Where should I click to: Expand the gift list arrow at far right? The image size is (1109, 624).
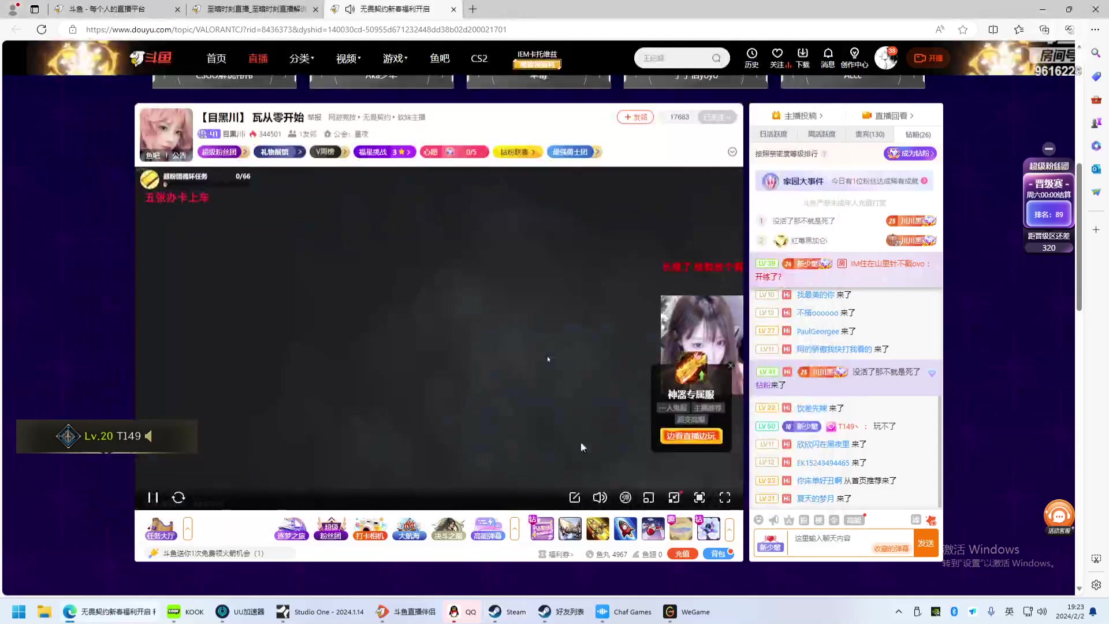click(x=730, y=529)
